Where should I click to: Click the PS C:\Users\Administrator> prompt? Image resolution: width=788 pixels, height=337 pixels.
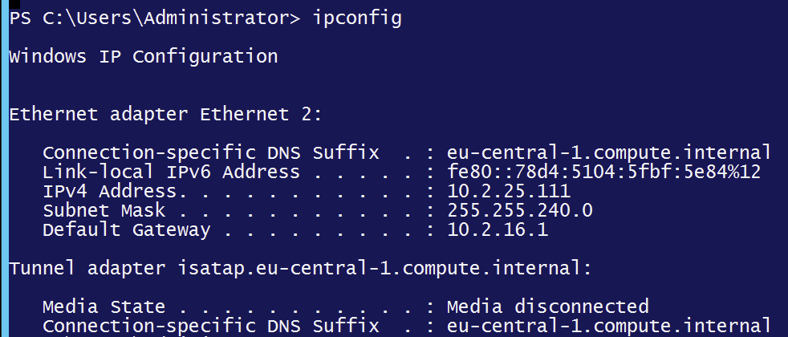click(154, 18)
